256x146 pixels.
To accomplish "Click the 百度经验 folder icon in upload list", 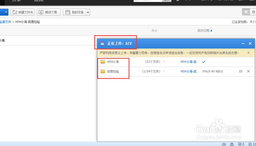I will (103, 71).
